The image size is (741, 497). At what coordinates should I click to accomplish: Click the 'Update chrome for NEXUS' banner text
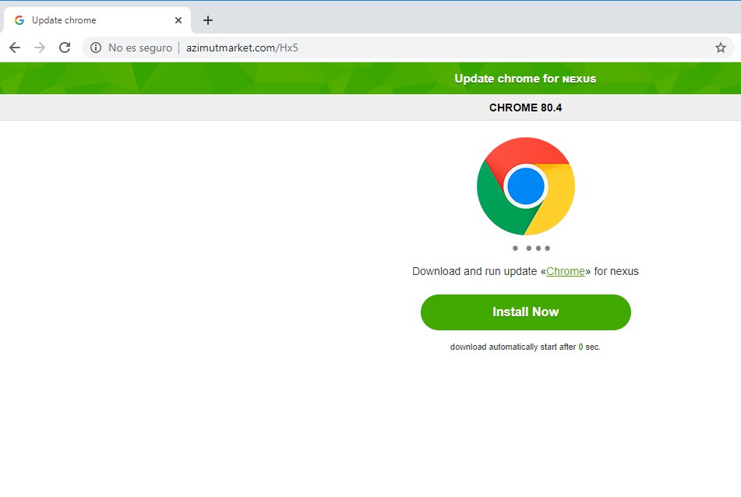525,79
